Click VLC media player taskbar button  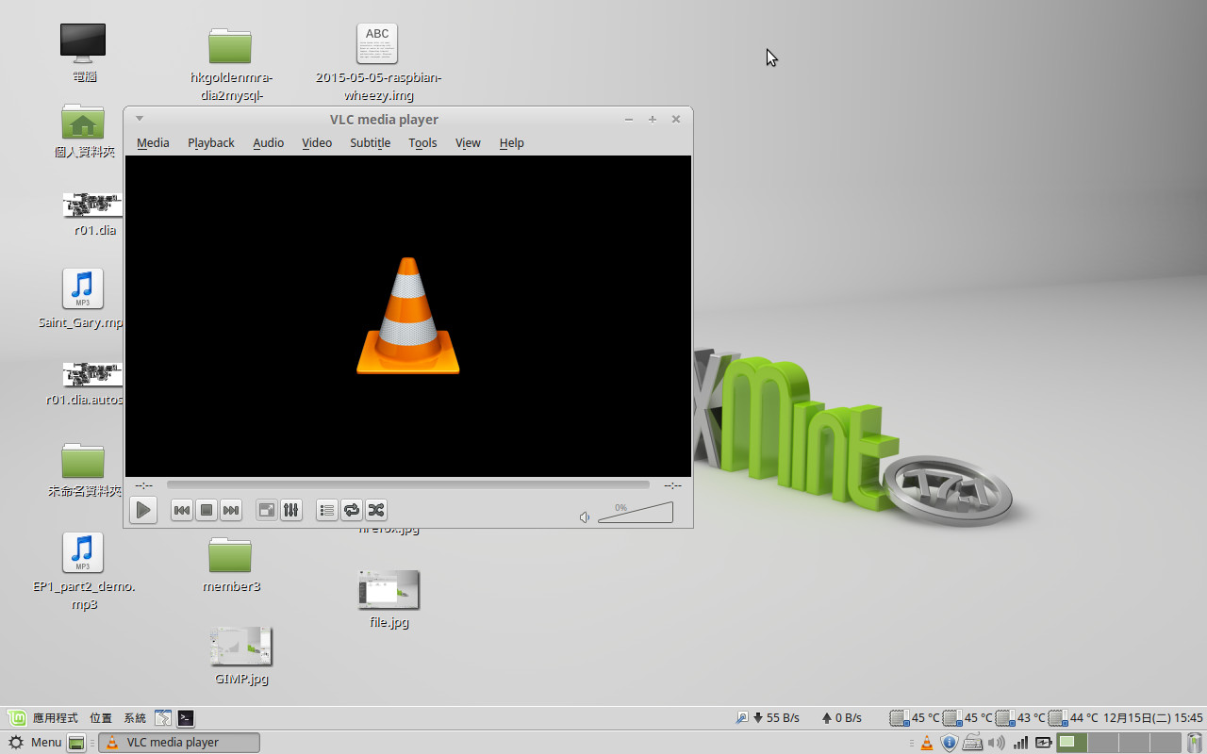(x=180, y=743)
